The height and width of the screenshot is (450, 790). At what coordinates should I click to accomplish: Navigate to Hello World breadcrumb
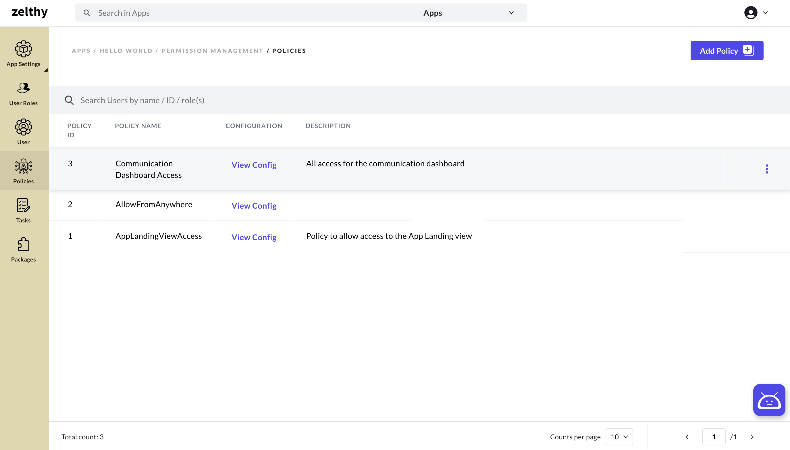[x=126, y=51]
